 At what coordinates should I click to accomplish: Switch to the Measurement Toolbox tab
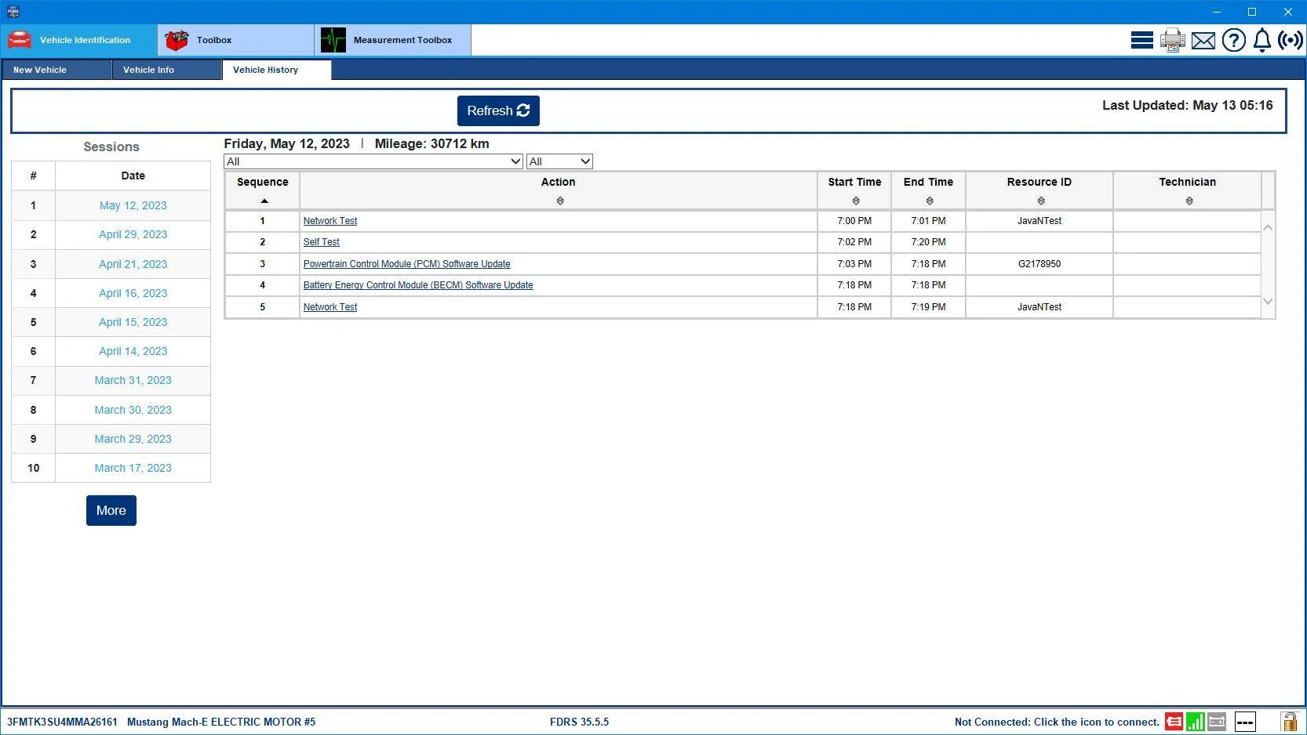tap(393, 40)
